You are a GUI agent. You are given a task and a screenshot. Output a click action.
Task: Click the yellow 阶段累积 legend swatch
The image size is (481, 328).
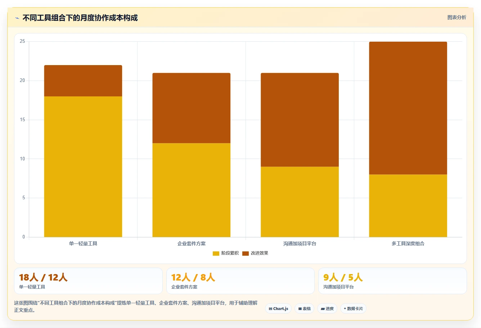[216, 254]
